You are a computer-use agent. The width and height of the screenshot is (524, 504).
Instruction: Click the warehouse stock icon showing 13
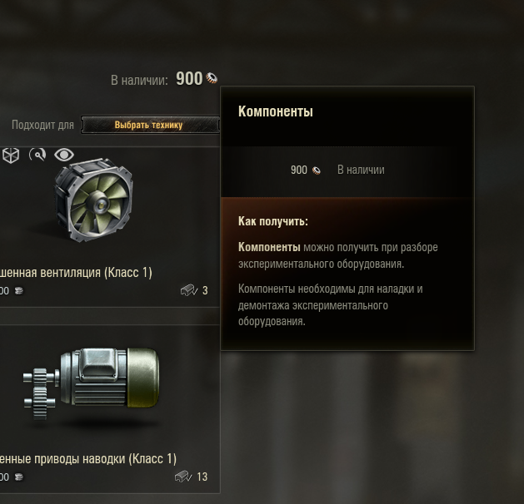pyautogui.click(x=183, y=477)
